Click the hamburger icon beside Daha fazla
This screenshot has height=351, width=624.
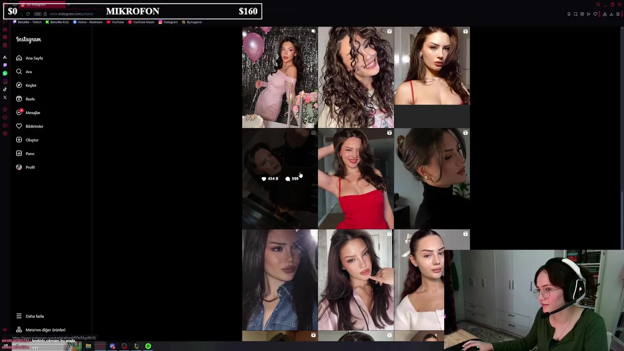pyautogui.click(x=19, y=316)
